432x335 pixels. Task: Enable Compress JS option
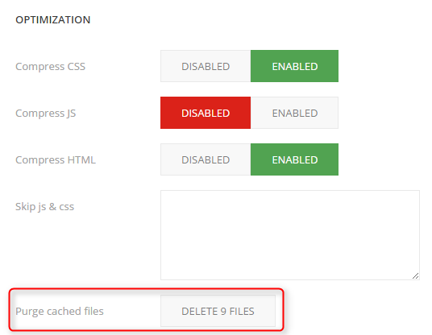click(x=294, y=113)
